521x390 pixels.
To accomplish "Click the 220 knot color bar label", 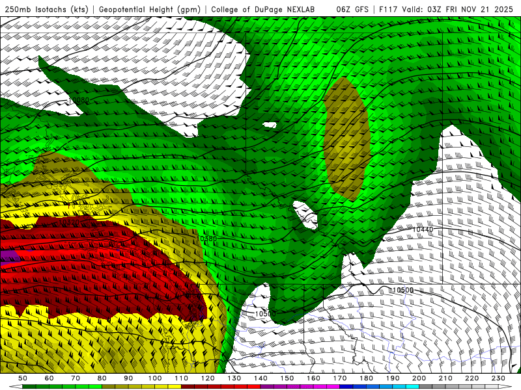I will 472,378.
